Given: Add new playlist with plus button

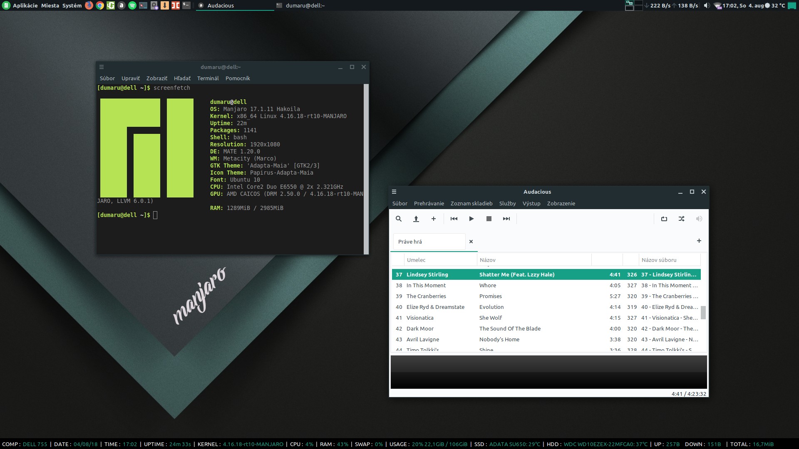Looking at the screenshot, I should (699, 241).
